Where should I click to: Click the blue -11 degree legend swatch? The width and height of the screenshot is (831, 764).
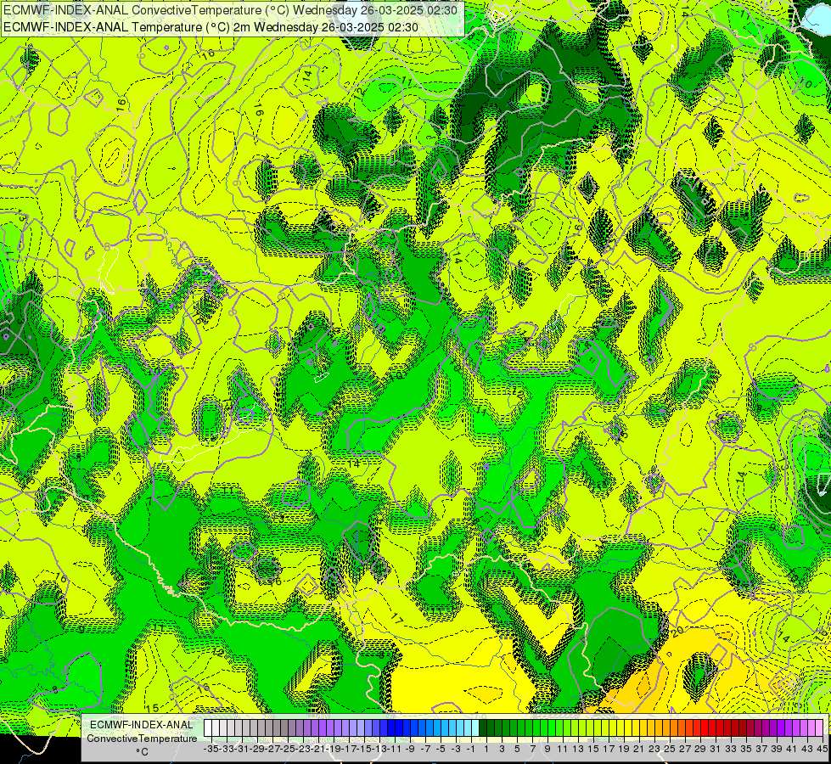[391, 728]
